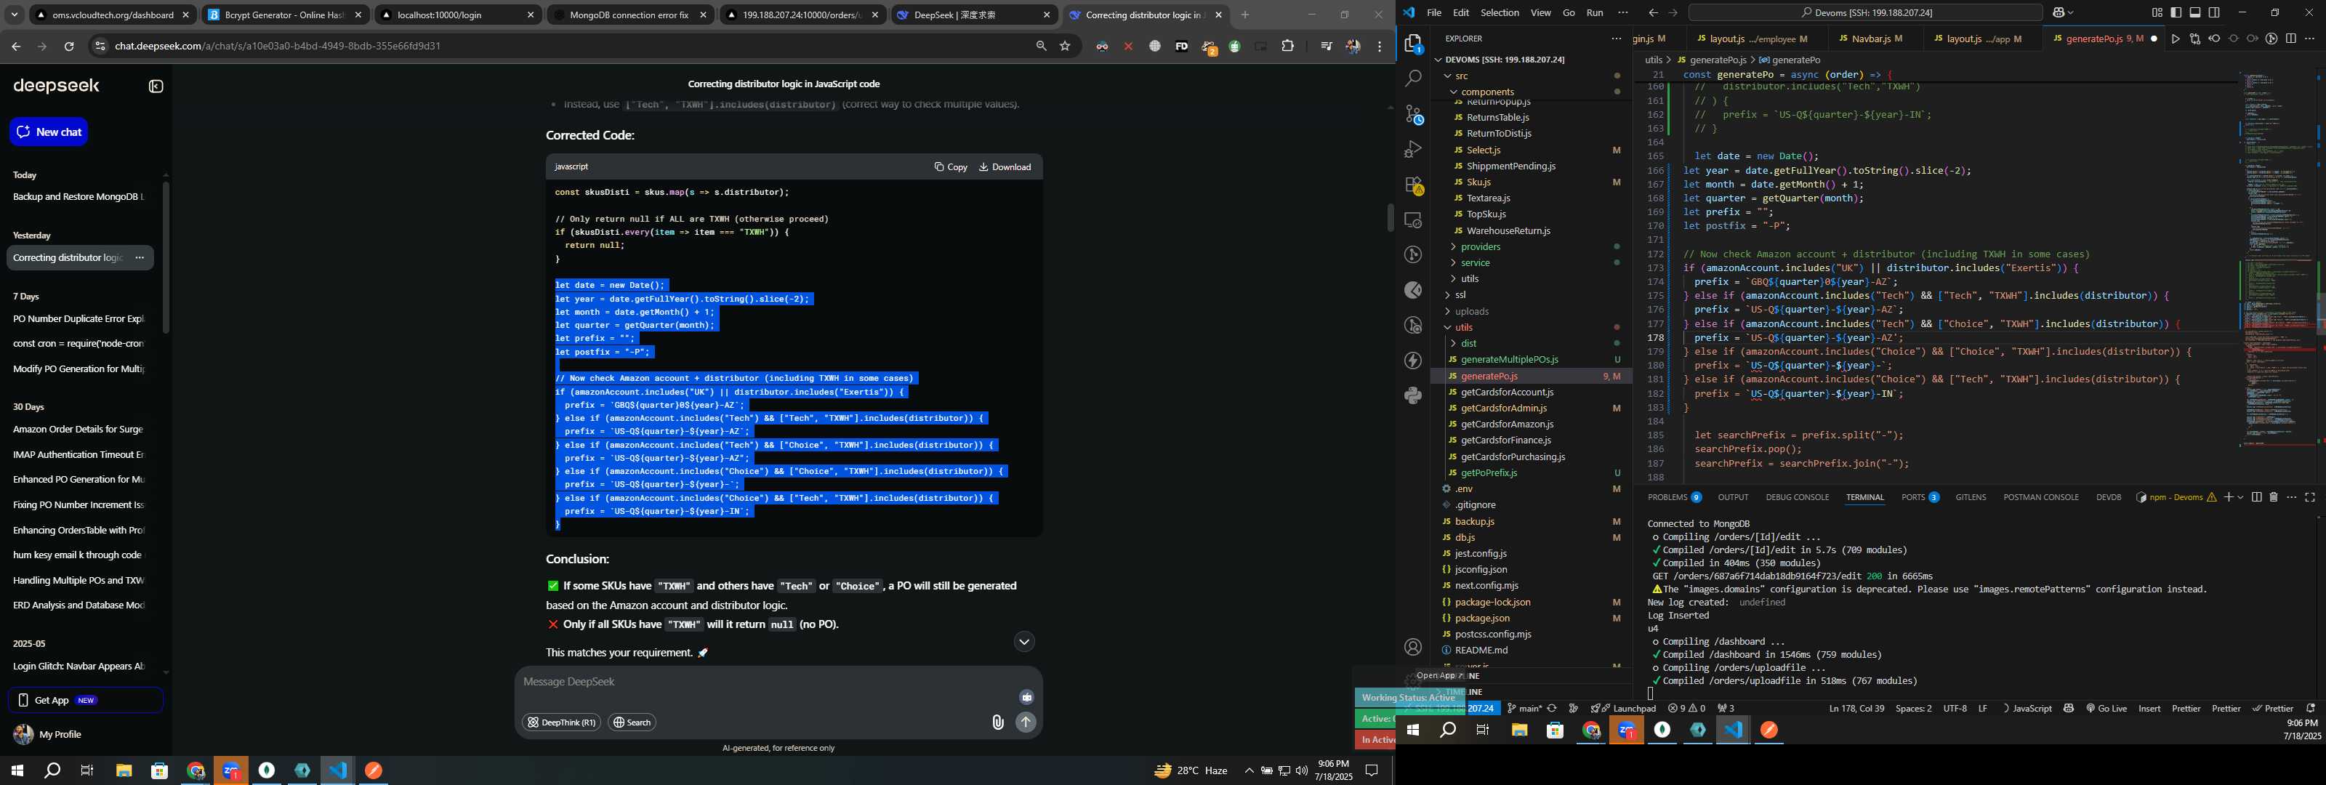The image size is (2326, 785).
Task: Maximize the terminal panel size
Action: [2310, 497]
